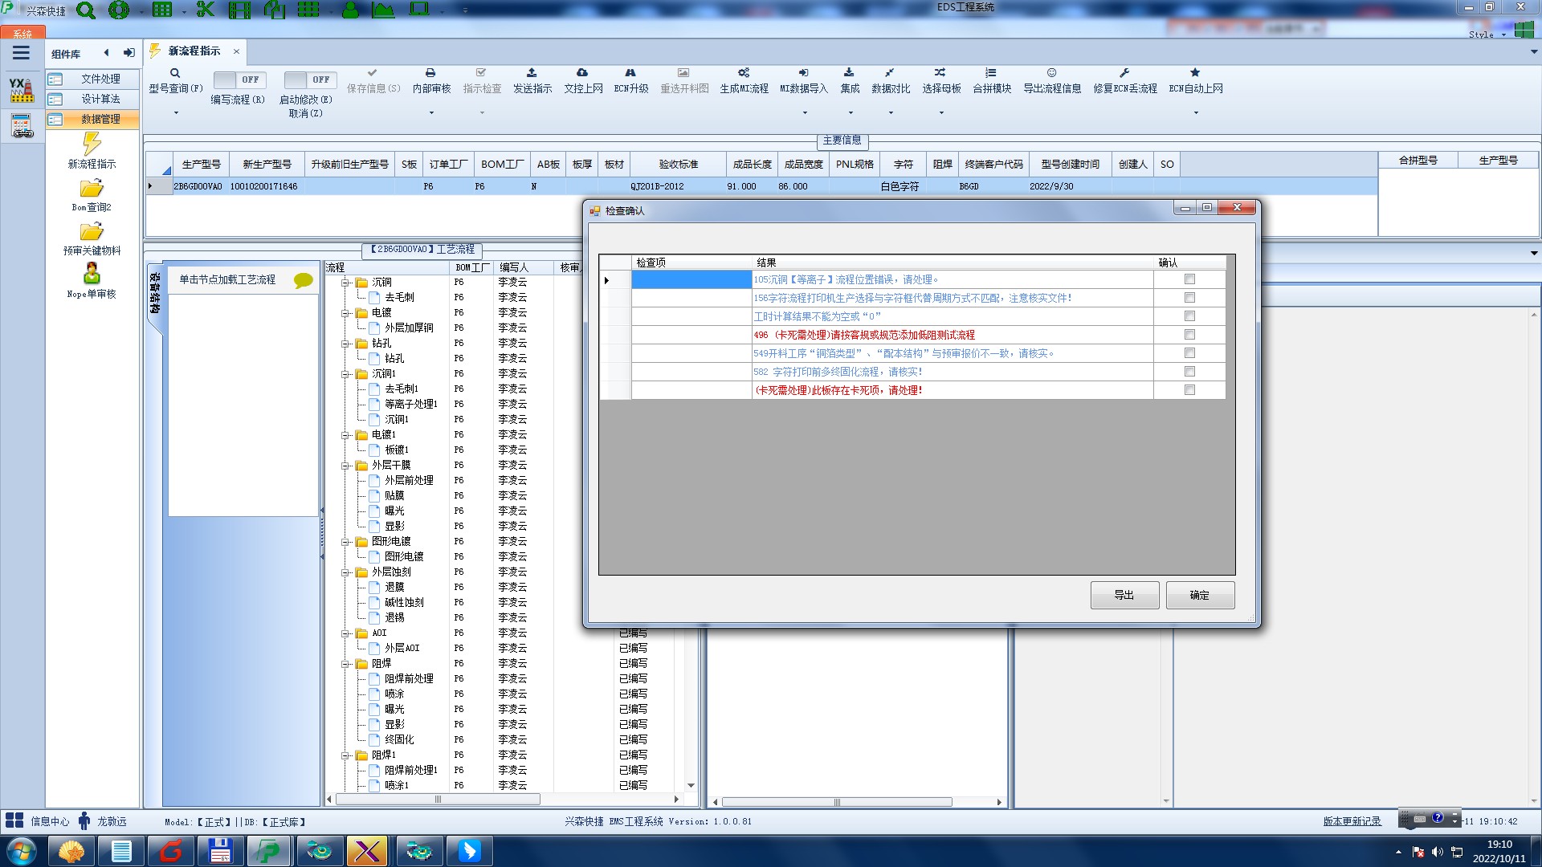The height and width of the screenshot is (867, 1542).
Task: Click the 生成MI流程 gears icon
Action: [744, 73]
